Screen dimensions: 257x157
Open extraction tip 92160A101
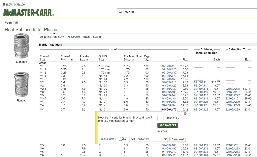tap(233, 99)
